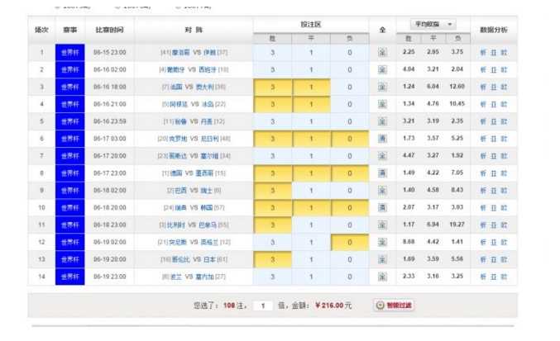560x341 pixels.
Task: Deselect the highlighted draw 1 for 阿根廷 VS 冰岛
Action: tap(311, 104)
